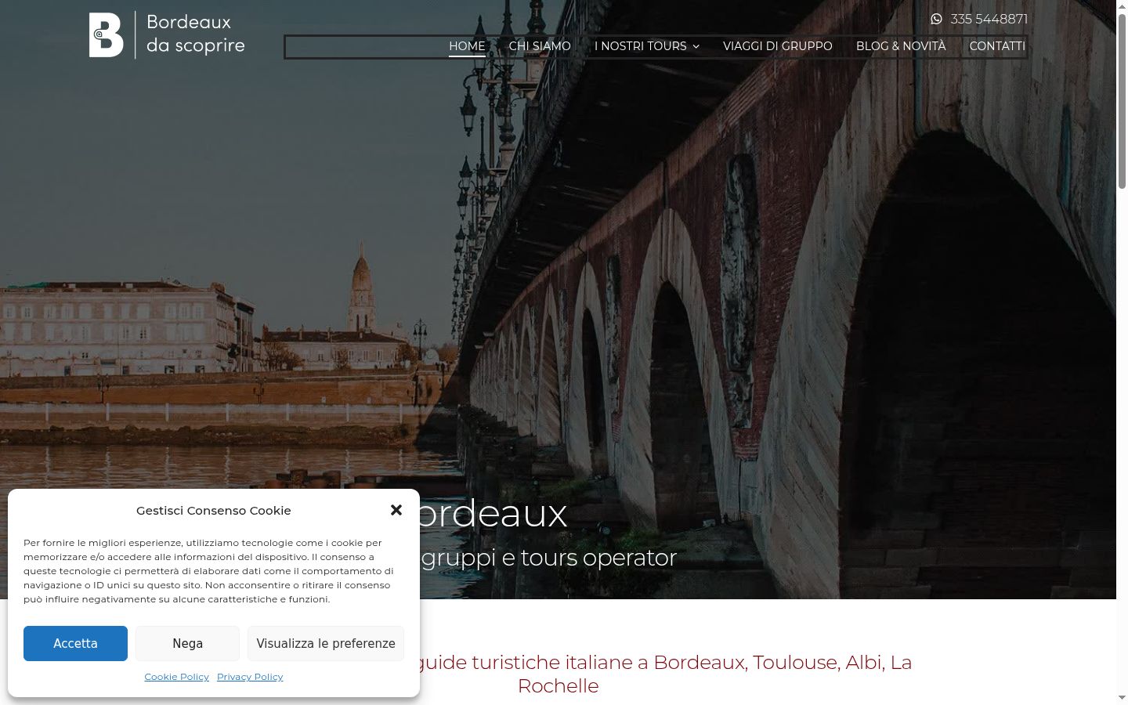Navigate to the CONTATTI page
1128x705 pixels.
[x=997, y=46]
